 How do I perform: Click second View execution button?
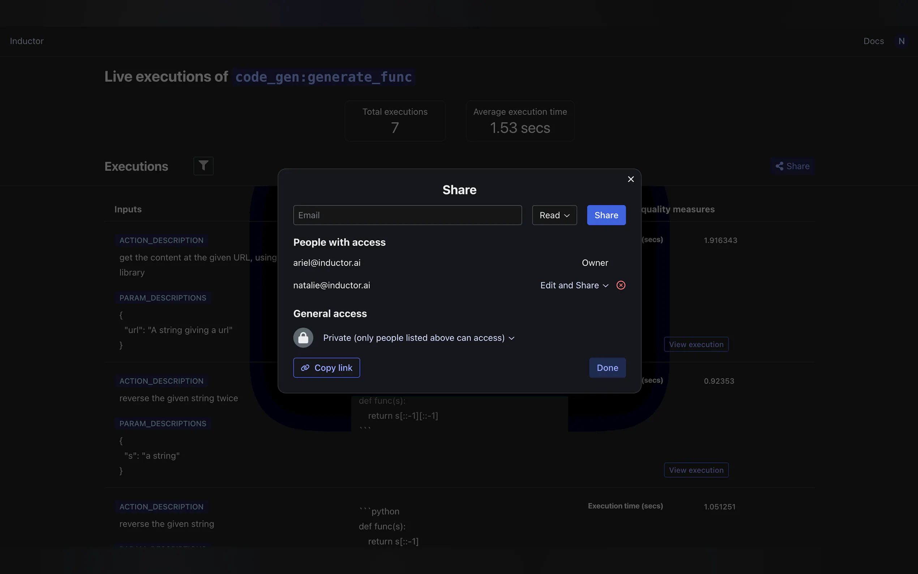(x=696, y=470)
